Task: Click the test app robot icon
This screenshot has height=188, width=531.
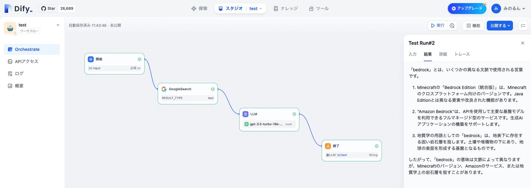Action: point(10,28)
